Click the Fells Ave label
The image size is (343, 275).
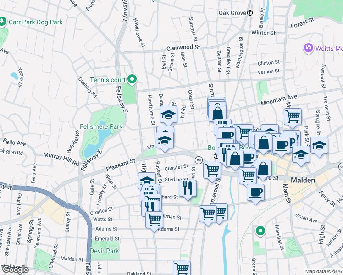tap(14, 142)
